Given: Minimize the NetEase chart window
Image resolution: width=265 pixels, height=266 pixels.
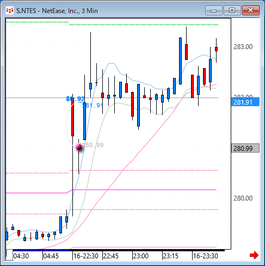Looking at the screenshot, I should 214,10.
